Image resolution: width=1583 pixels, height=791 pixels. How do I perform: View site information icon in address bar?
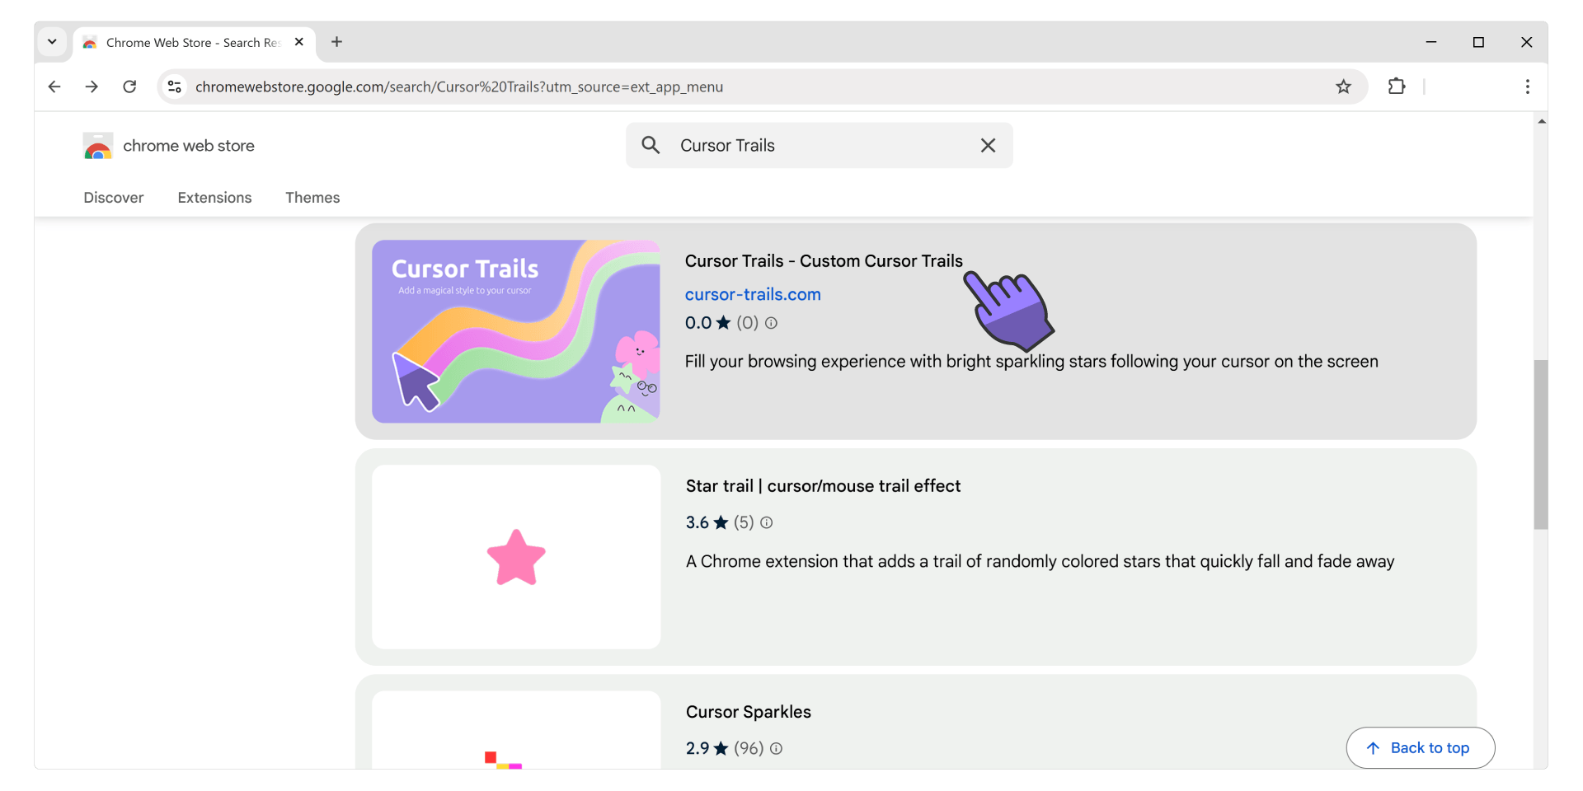[174, 87]
